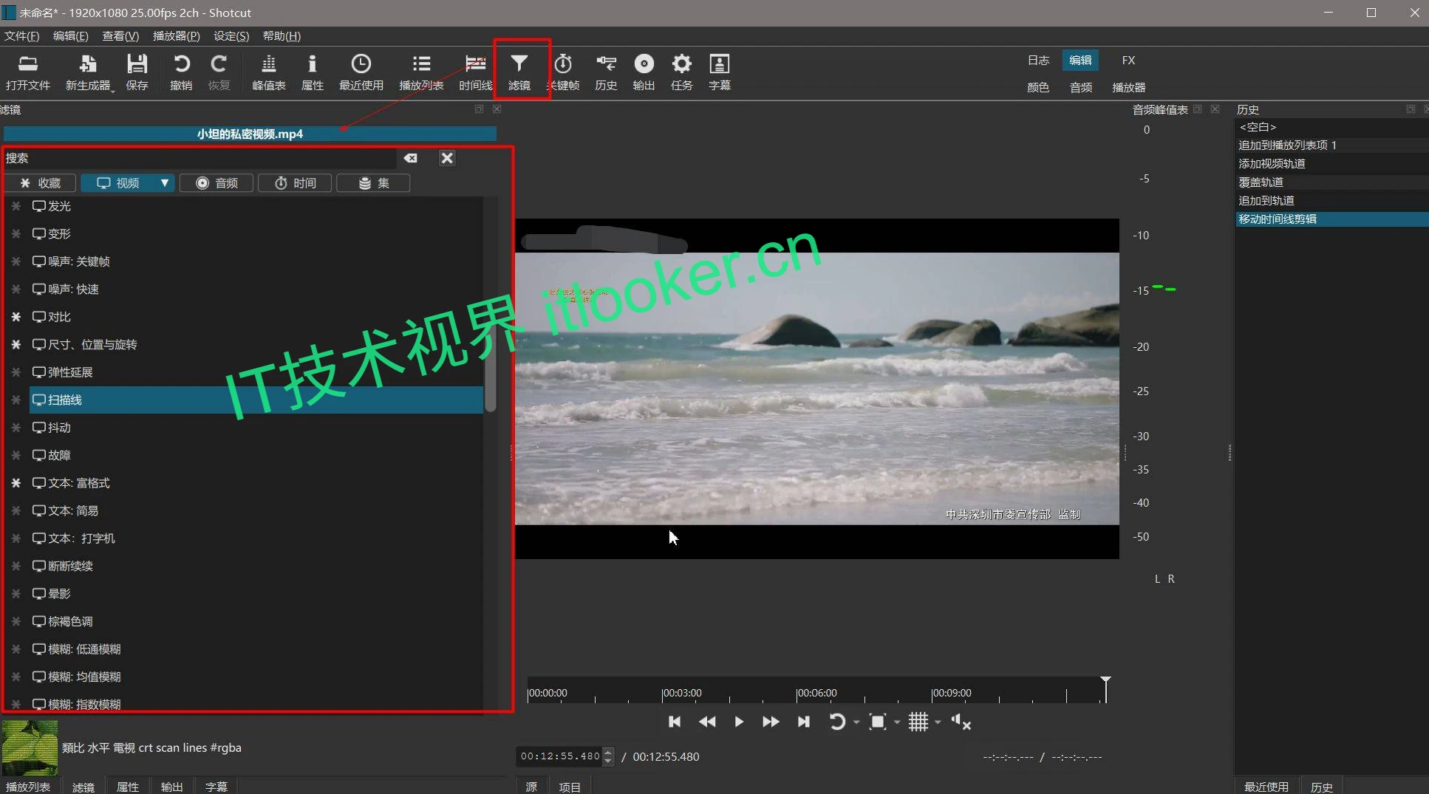The image size is (1429, 794).
Task: Toggle the 收藏 favorites filter button
Action: (41, 183)
